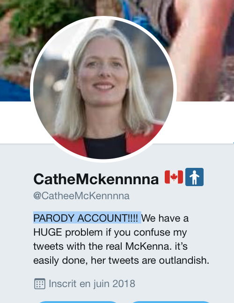Click the calendar icon beside join date
The height and width of the screenshot is (303, 234).
coord(40,284)
